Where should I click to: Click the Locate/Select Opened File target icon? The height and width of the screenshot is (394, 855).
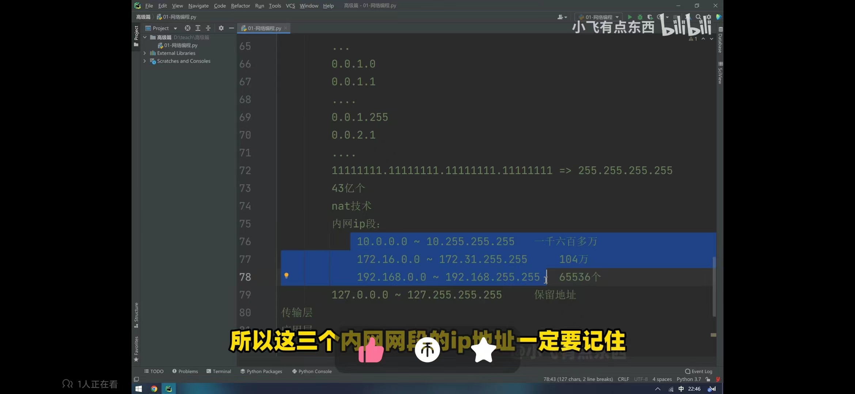[187, 28]
